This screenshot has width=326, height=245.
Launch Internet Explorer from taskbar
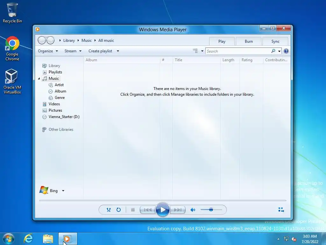[28, 239]
